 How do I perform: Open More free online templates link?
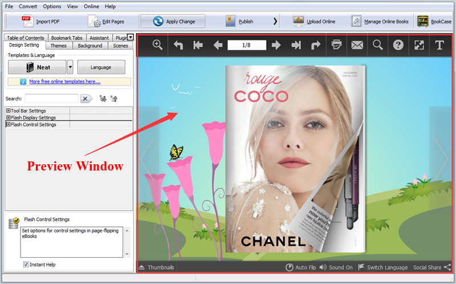click(64, 82)
